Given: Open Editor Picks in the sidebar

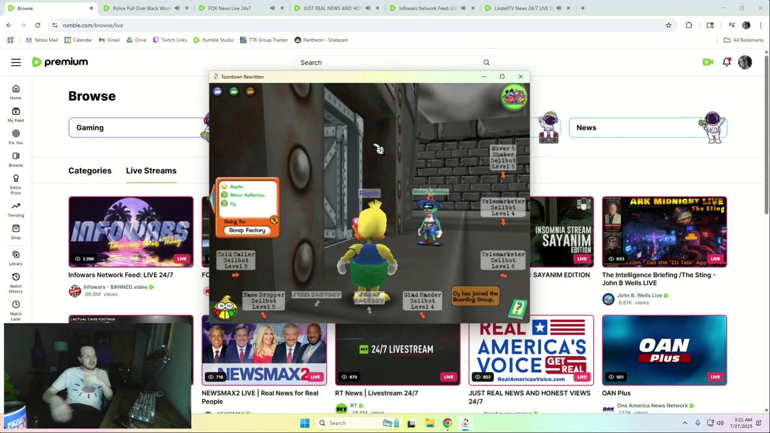Looking at the screenshot, I should pyautogui.click(x=16, y=183).
